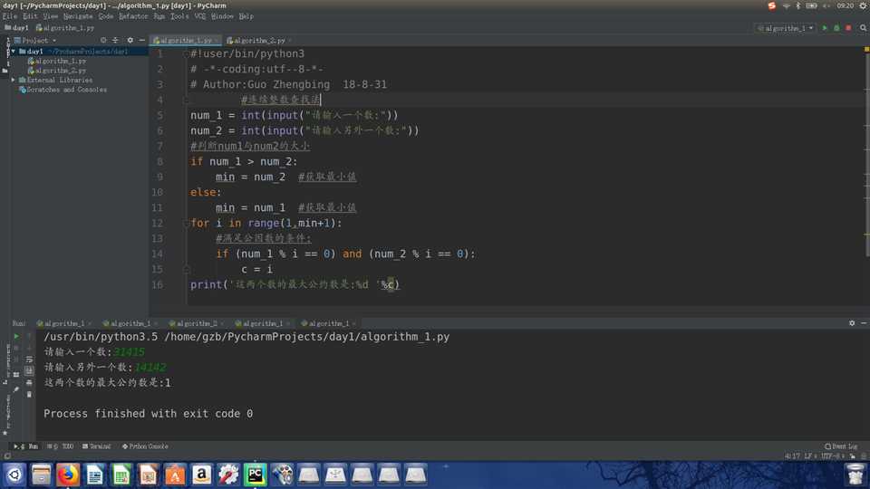Collapse the day1 project folder
This screenshot has height=489, width=870.
(14, 51)
